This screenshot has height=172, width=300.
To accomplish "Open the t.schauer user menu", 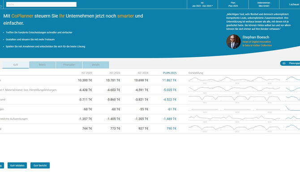I will [x=294, y=4].
